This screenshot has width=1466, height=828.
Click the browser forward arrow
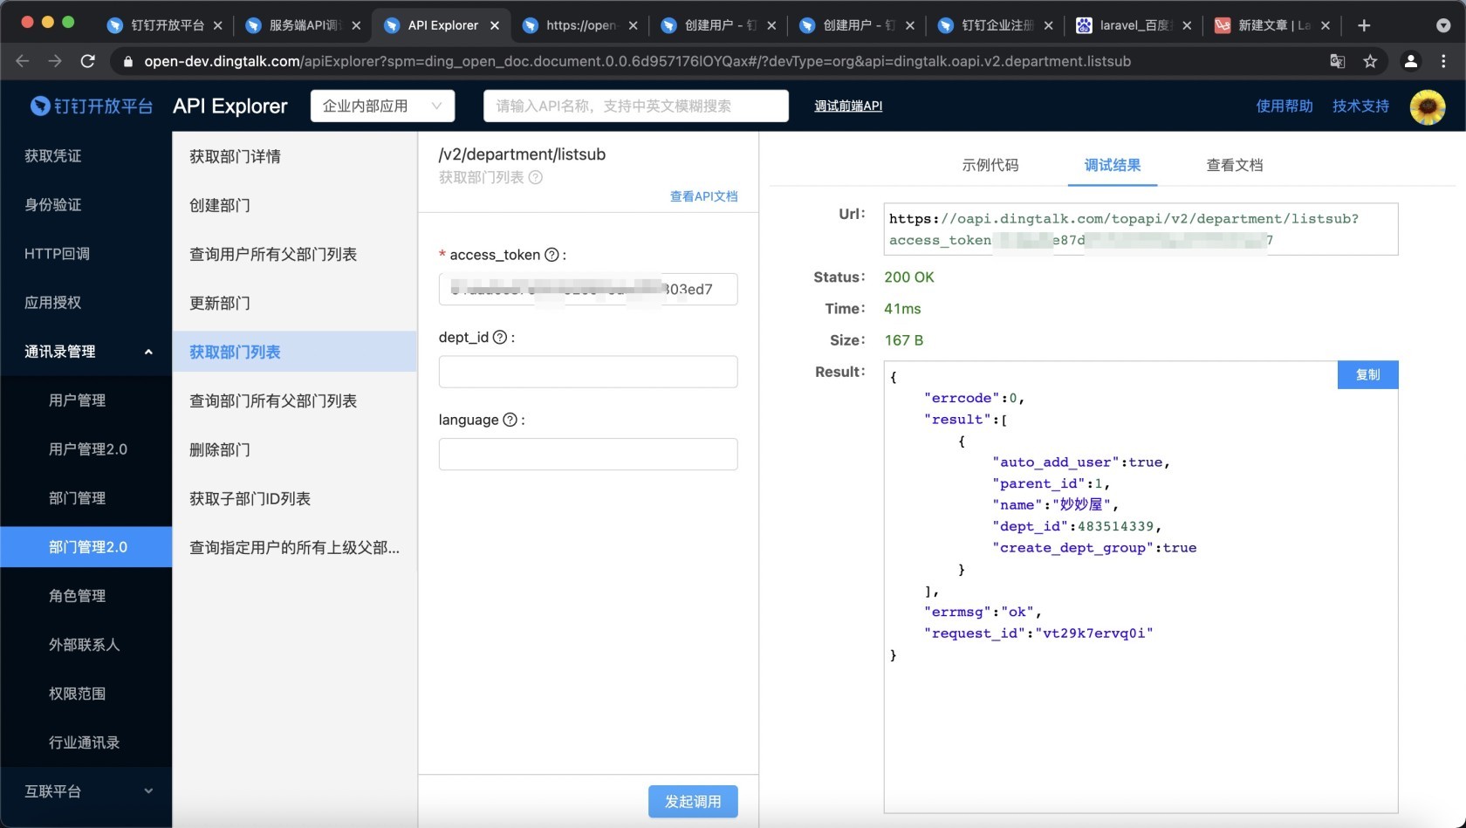55,61
